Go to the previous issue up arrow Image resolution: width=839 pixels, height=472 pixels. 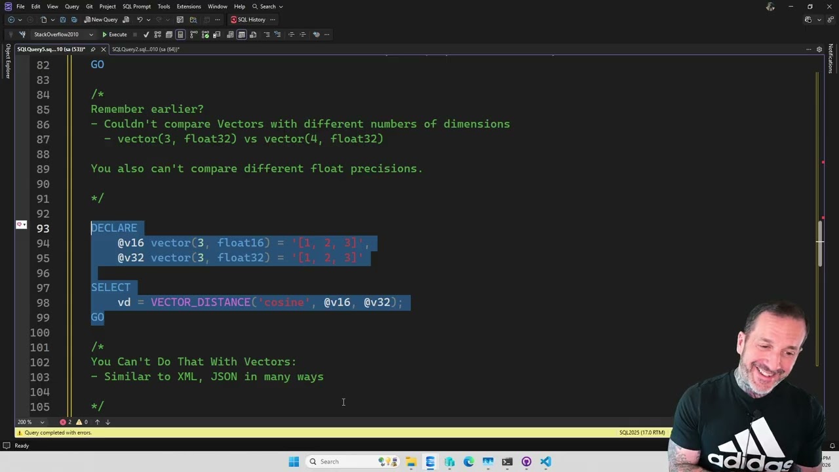pos(97,422)
